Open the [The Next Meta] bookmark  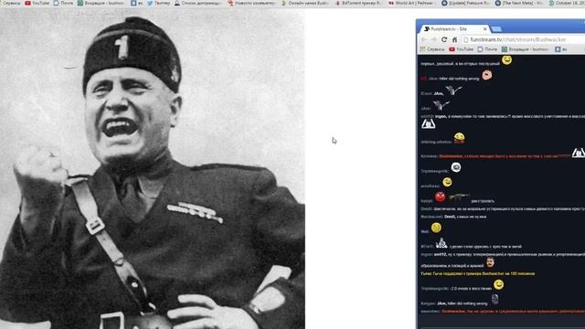pyautogui.click(x=518, y=3)
